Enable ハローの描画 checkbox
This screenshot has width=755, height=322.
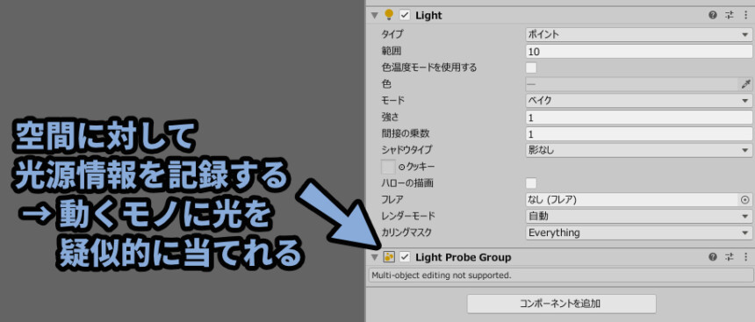pyautogui.click(x=531, y=183)
